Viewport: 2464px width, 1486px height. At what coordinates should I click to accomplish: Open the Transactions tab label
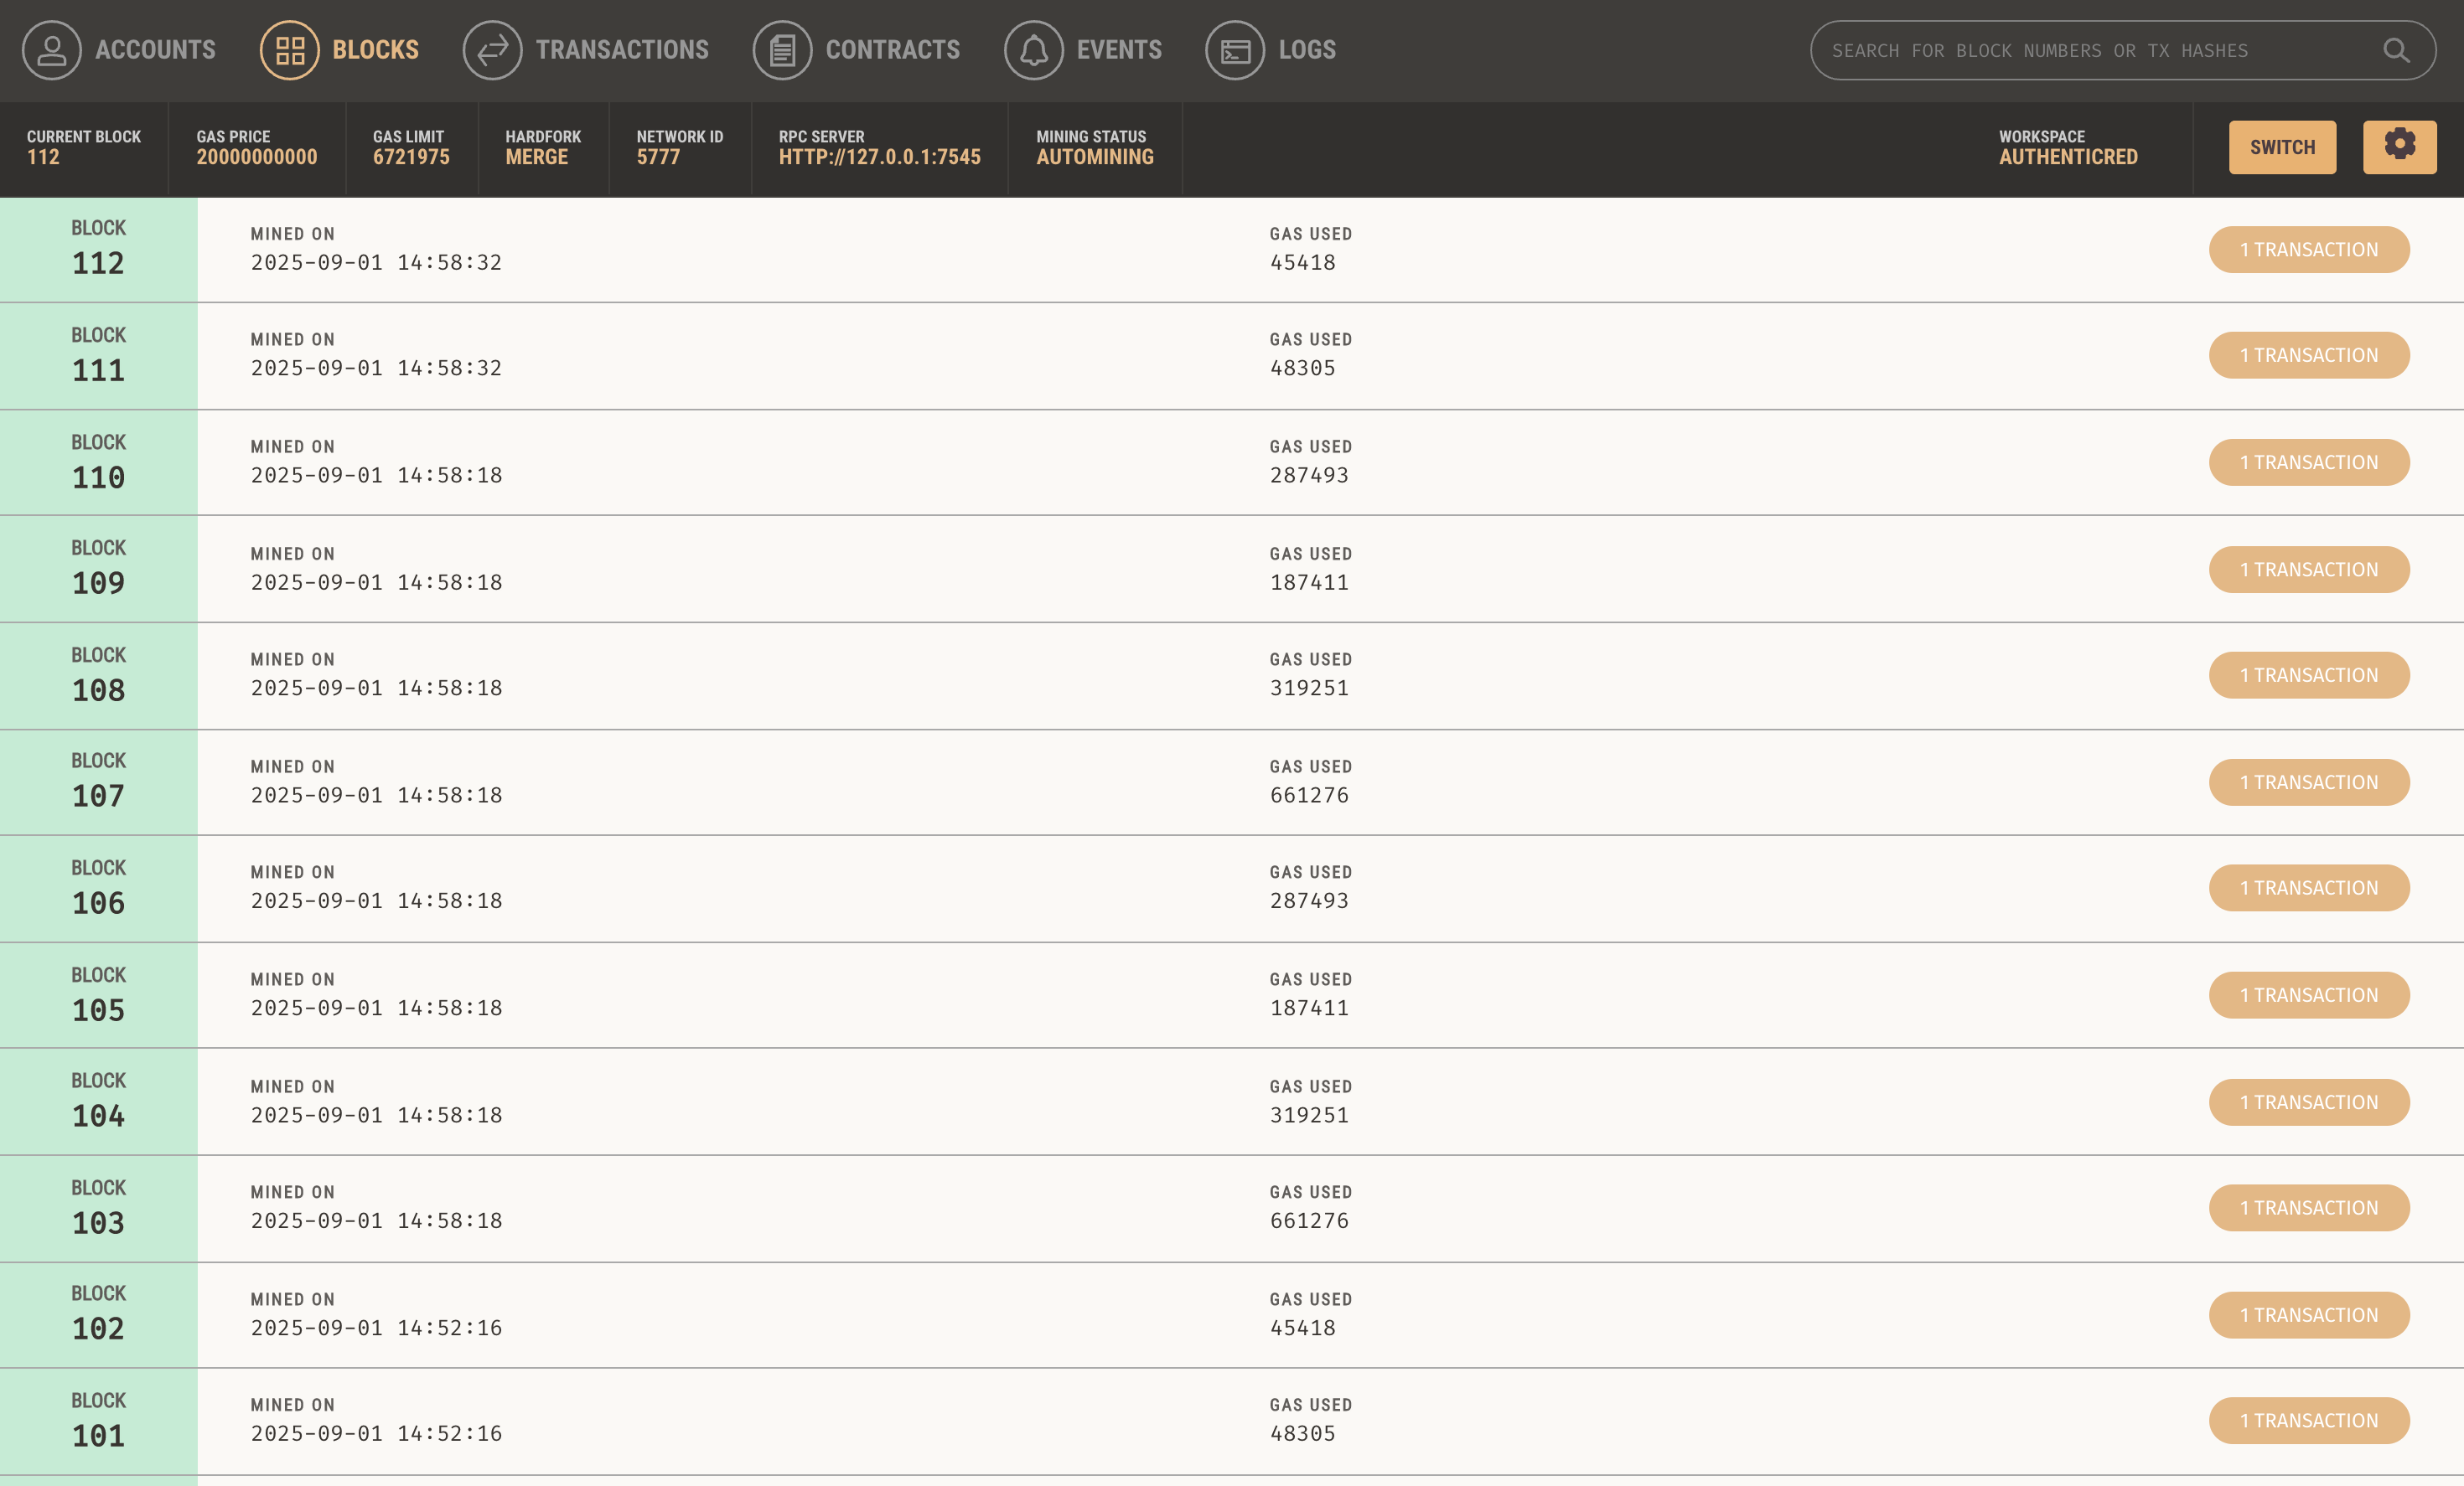[x=622, y=50]
